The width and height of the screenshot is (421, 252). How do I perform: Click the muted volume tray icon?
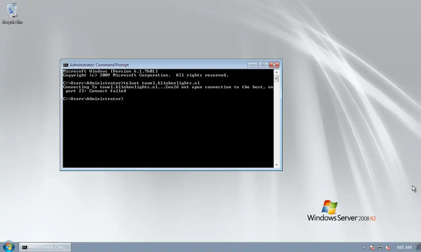[388, 247]
